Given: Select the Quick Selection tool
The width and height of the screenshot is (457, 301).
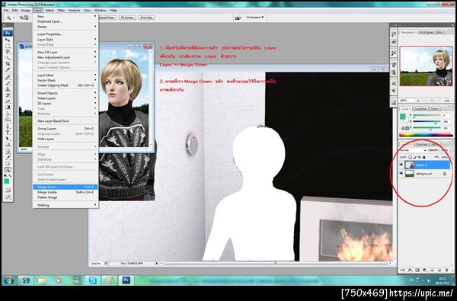Looking at the screenshot, I should click(8, 58).
